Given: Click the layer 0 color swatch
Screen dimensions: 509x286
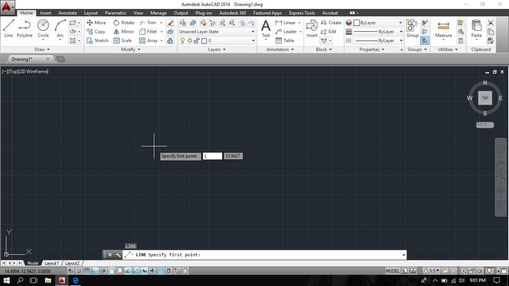Looking at the screenshot, I should [x=204, y=41].
